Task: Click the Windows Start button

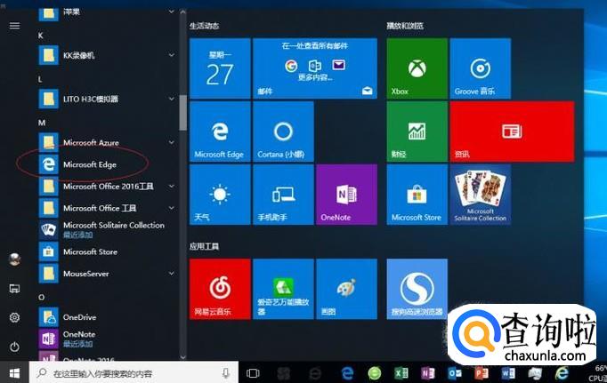Action: coord(14,373)
